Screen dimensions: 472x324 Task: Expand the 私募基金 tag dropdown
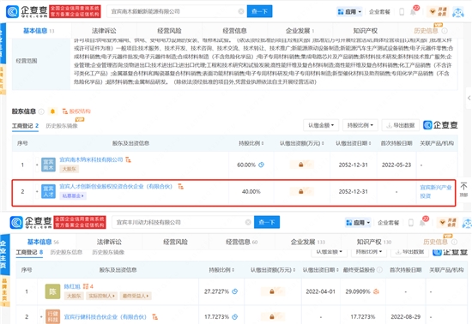point(73,196)
